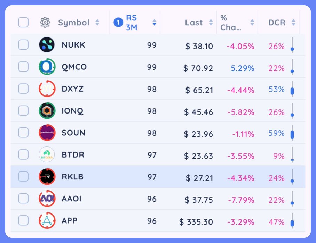Open the column settings gear icon

point(45,23)
